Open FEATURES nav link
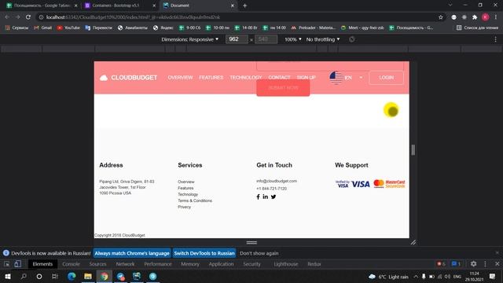Viewport: 503px width, 283px height. [211, 78]
